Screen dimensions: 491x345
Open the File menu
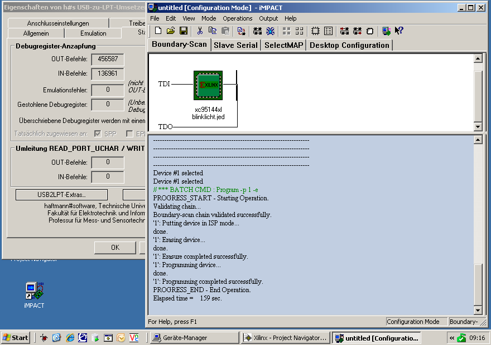(x=155, y=18)
